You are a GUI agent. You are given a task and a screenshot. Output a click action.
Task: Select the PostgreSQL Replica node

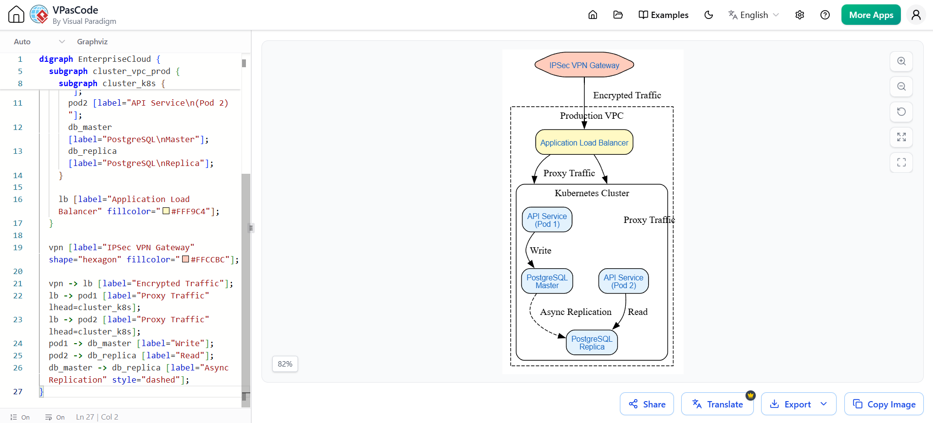[592, 343]
